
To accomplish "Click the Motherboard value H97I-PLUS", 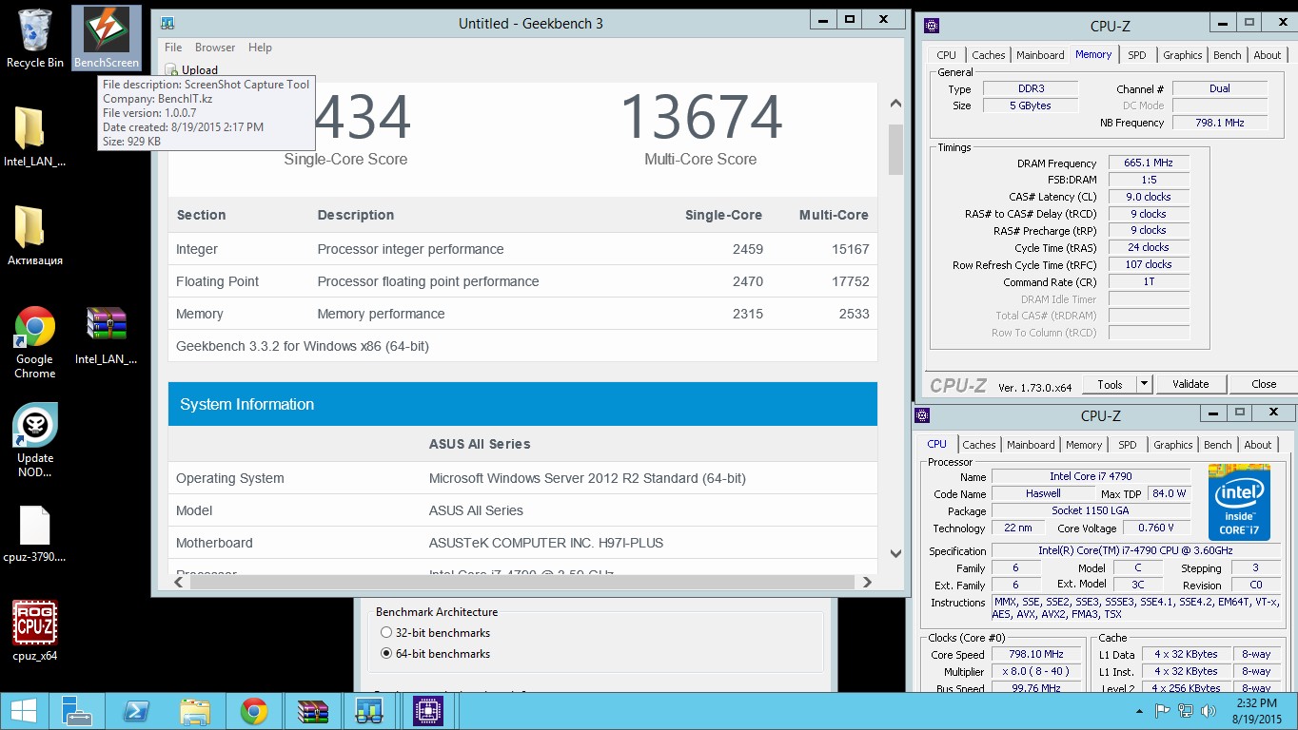I will [x=546, y=543].
